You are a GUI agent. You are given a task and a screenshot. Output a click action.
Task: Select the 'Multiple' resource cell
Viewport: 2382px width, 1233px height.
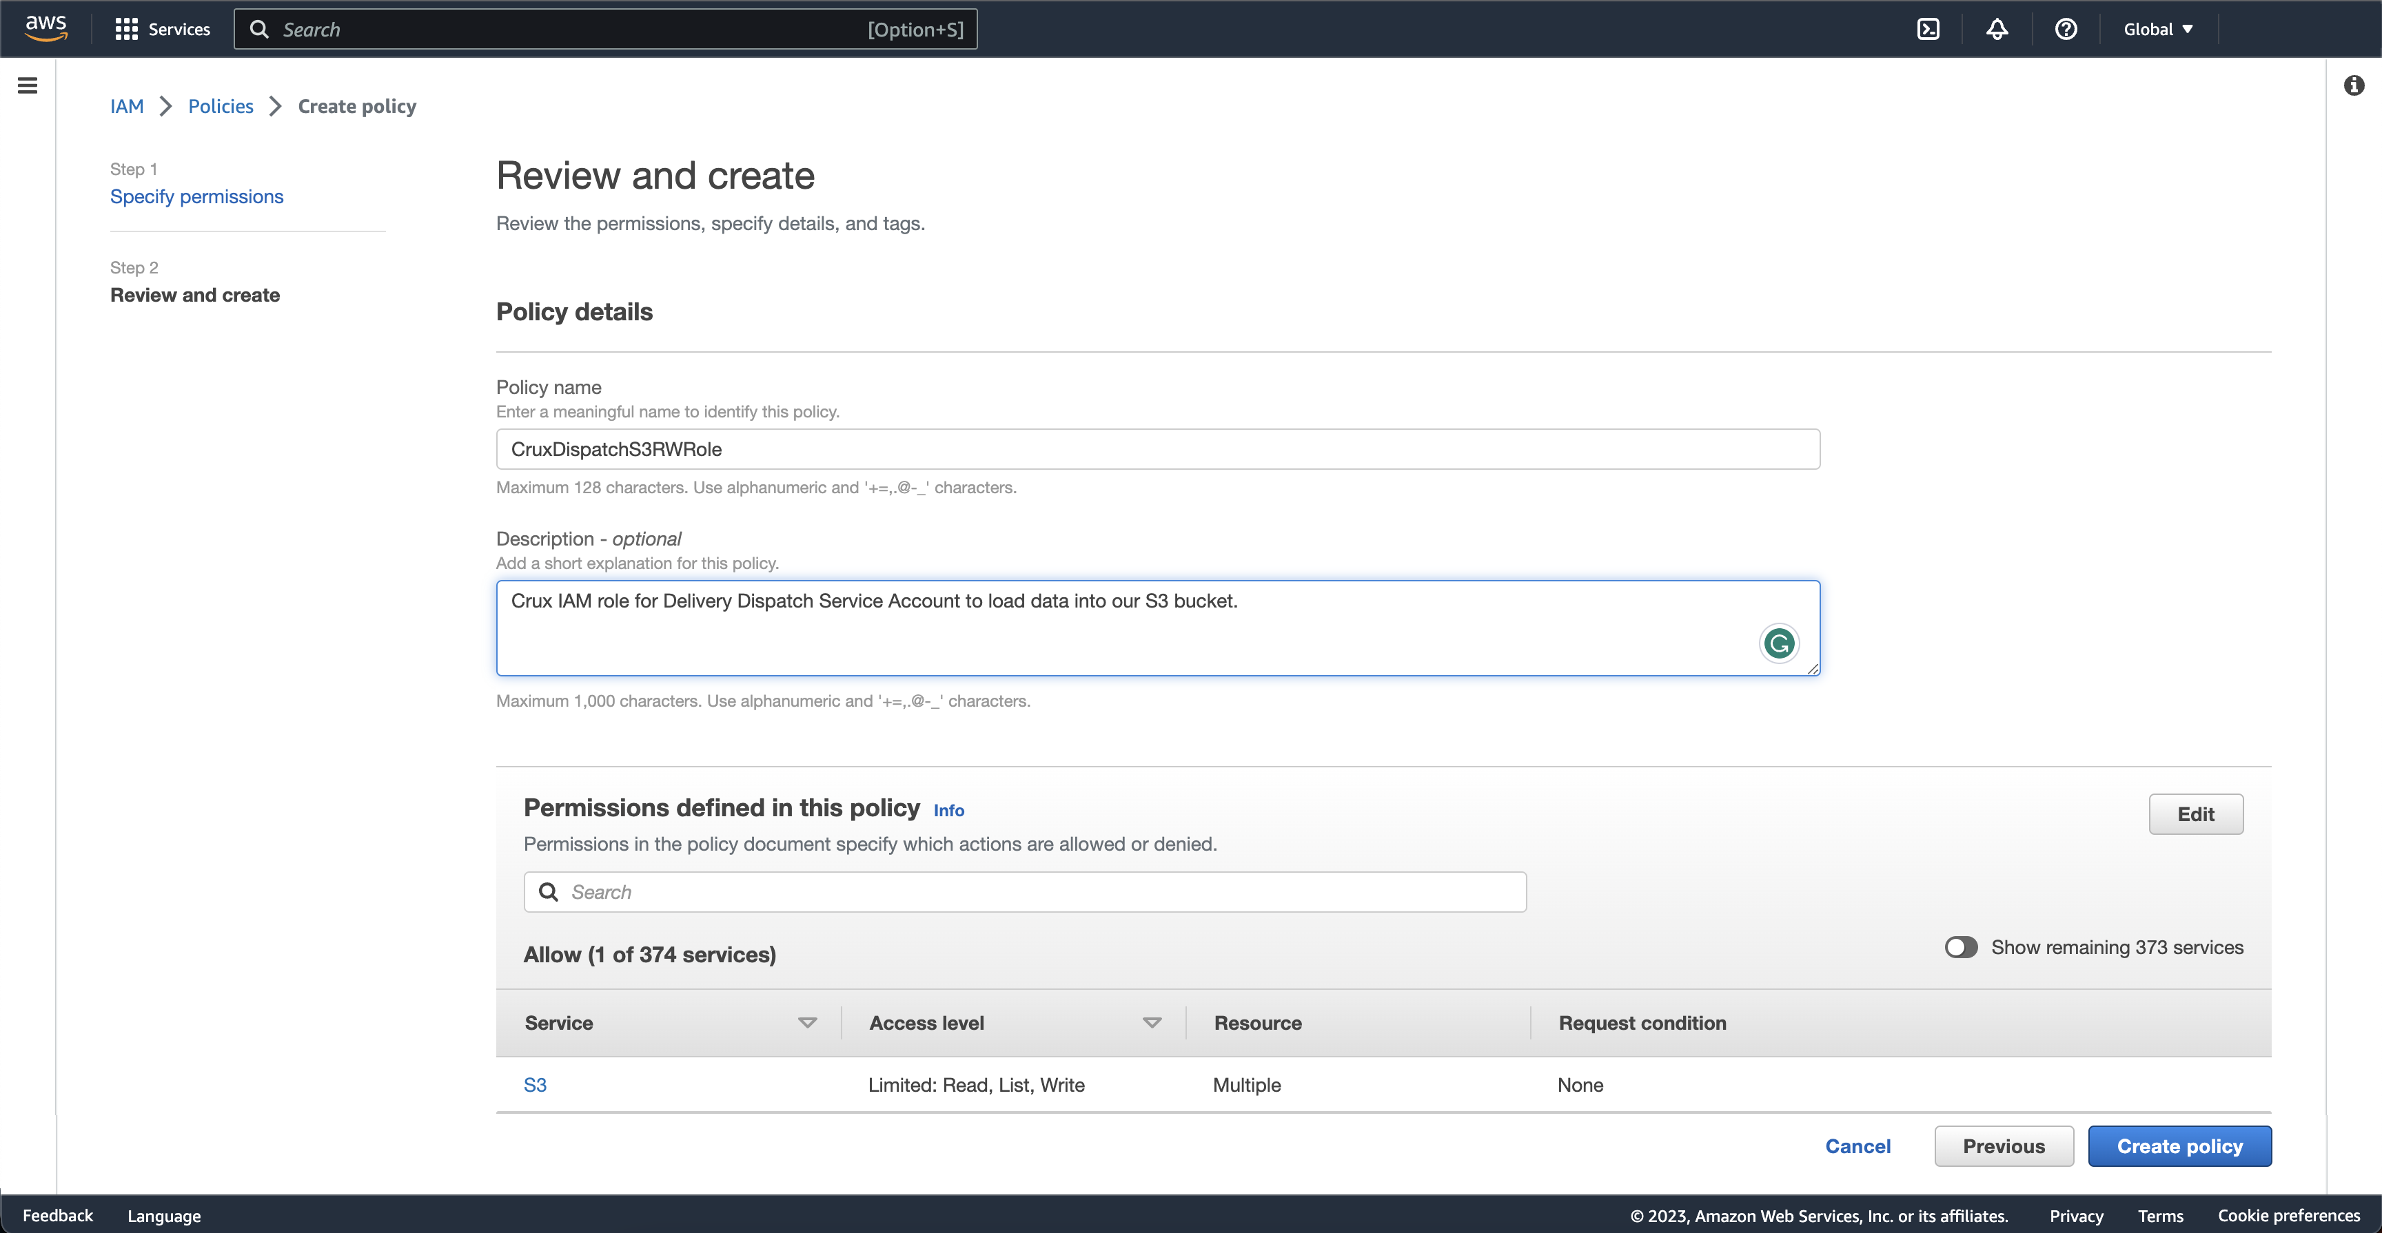pos(1246,1085)
